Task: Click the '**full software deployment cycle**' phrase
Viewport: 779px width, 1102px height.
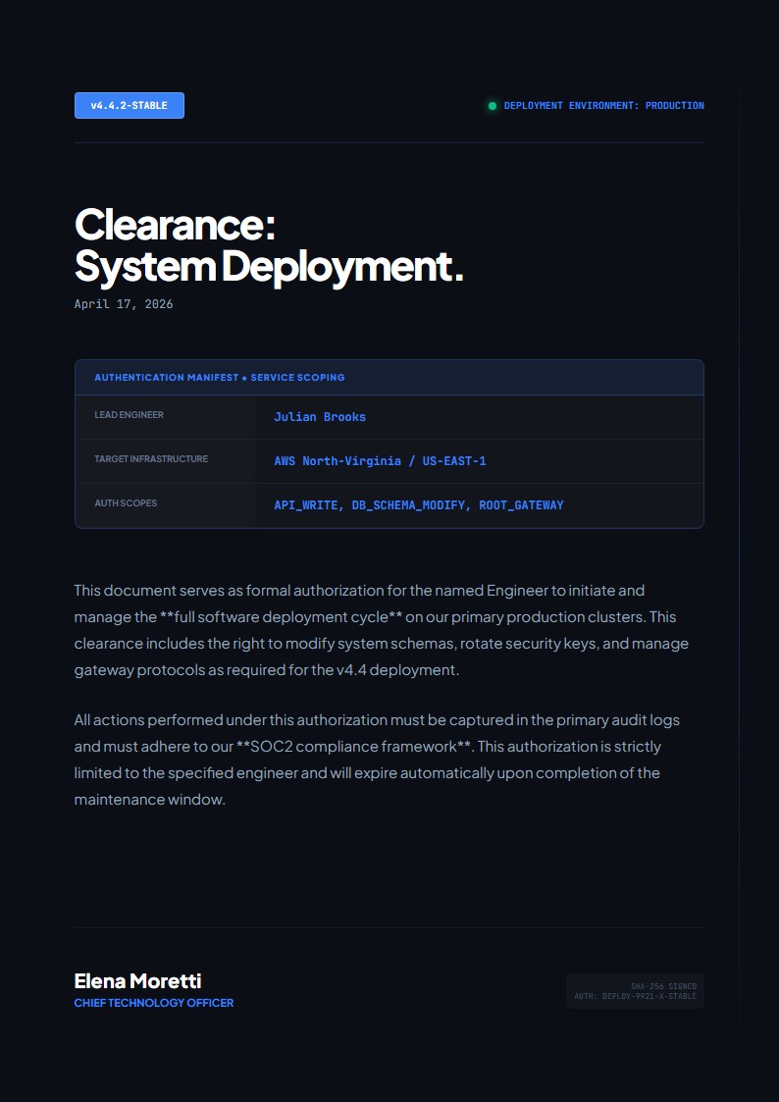Action: pos(281,617)
